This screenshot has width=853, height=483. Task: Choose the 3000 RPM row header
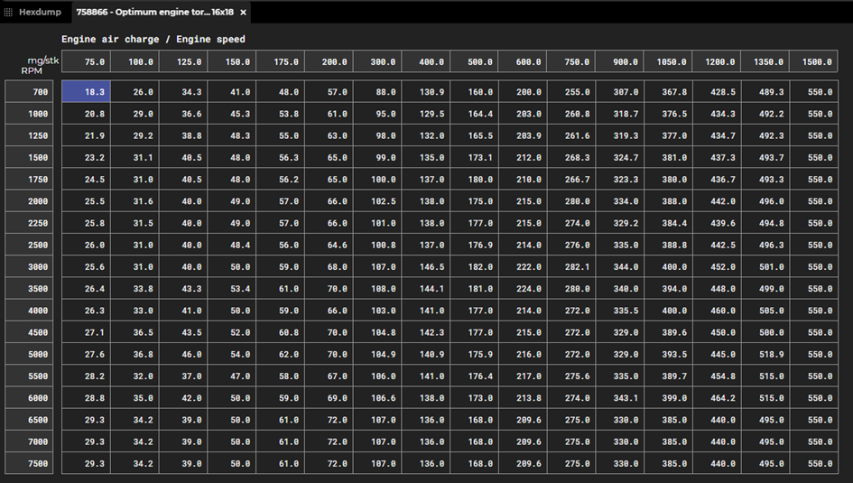tap(30, 267)
